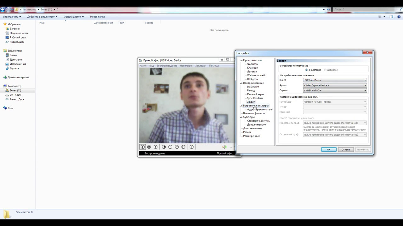This screenshot has height=226, width=403.
Task: Pause the live video playback
Action: pyautogui.click(x=149, y=147)
